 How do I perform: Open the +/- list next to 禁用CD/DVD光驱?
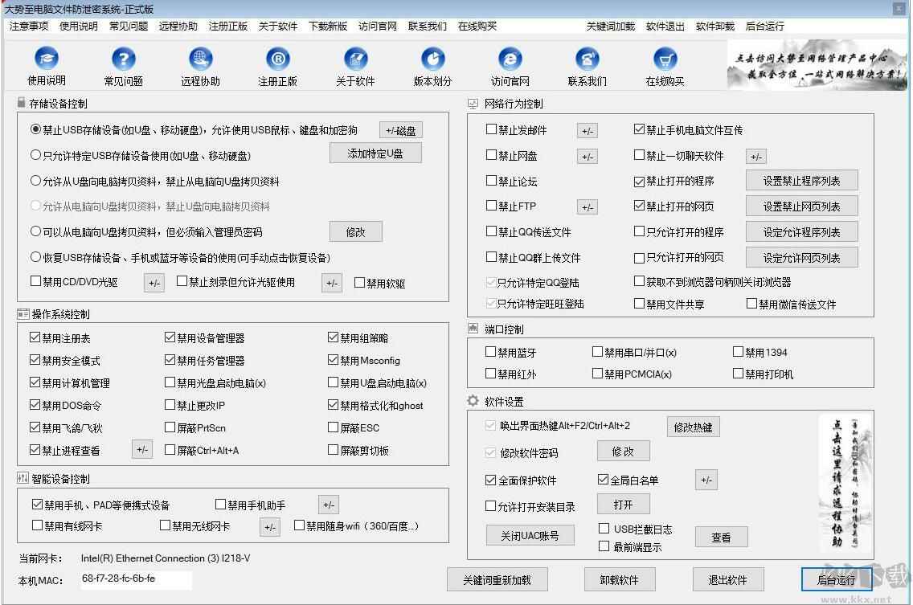[153, 283]
